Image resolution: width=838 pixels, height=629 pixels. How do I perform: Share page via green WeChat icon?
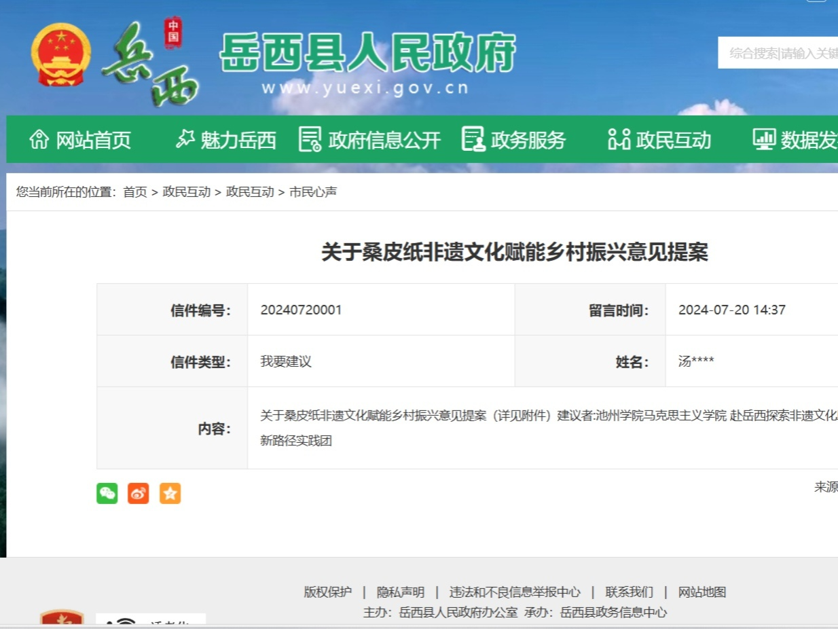tap(107, 493)
